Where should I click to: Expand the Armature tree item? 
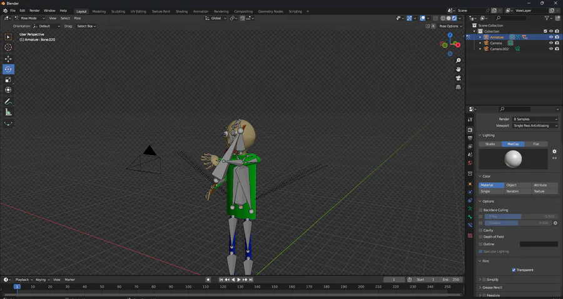coord(480,37)
